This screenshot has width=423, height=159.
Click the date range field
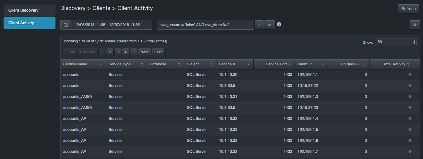(x=112, y=25)
